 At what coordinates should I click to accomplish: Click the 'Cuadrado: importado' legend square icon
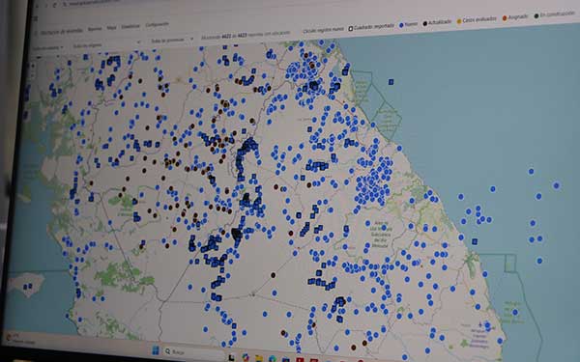pyautogui.click(x=350, y=28)
